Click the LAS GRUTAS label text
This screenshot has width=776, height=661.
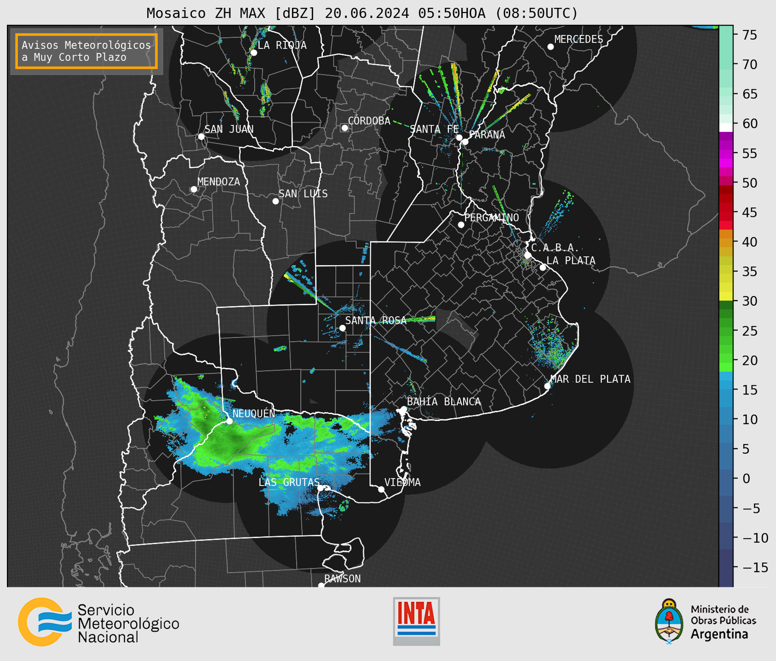coord(289,482)
